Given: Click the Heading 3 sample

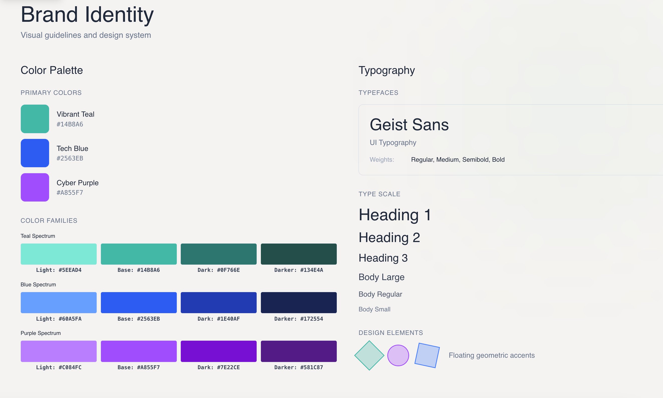Looking at the screenshot, I should 383,258.
